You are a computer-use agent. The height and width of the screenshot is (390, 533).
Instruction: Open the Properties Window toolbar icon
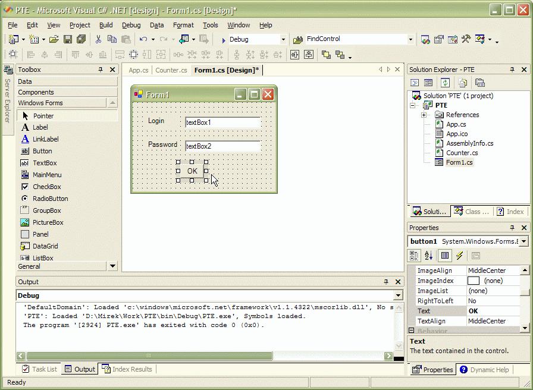439,39
